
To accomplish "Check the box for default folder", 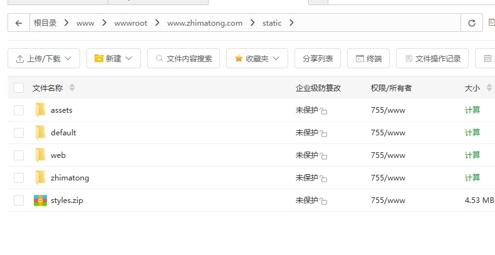I will click(x=19, y=133).
